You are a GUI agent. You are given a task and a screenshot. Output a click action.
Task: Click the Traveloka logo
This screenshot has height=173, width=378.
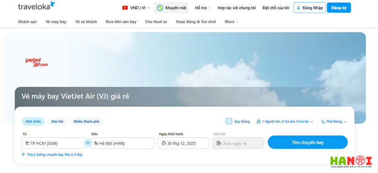point(37,6)
